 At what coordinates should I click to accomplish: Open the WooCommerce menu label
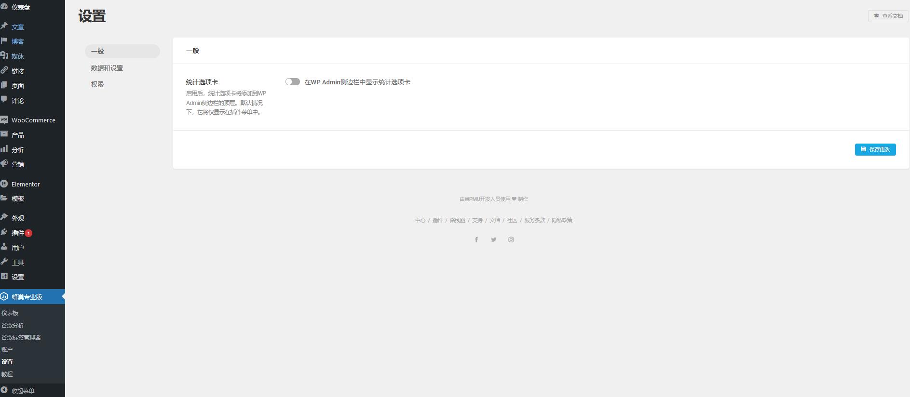click(x=33, y=120)
